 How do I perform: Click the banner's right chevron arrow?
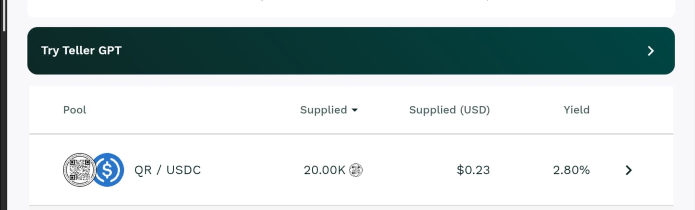click(x=651, y=51)
